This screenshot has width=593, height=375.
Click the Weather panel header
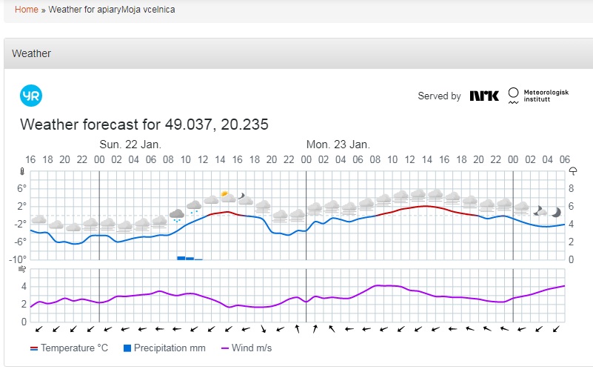pos(296,53)
